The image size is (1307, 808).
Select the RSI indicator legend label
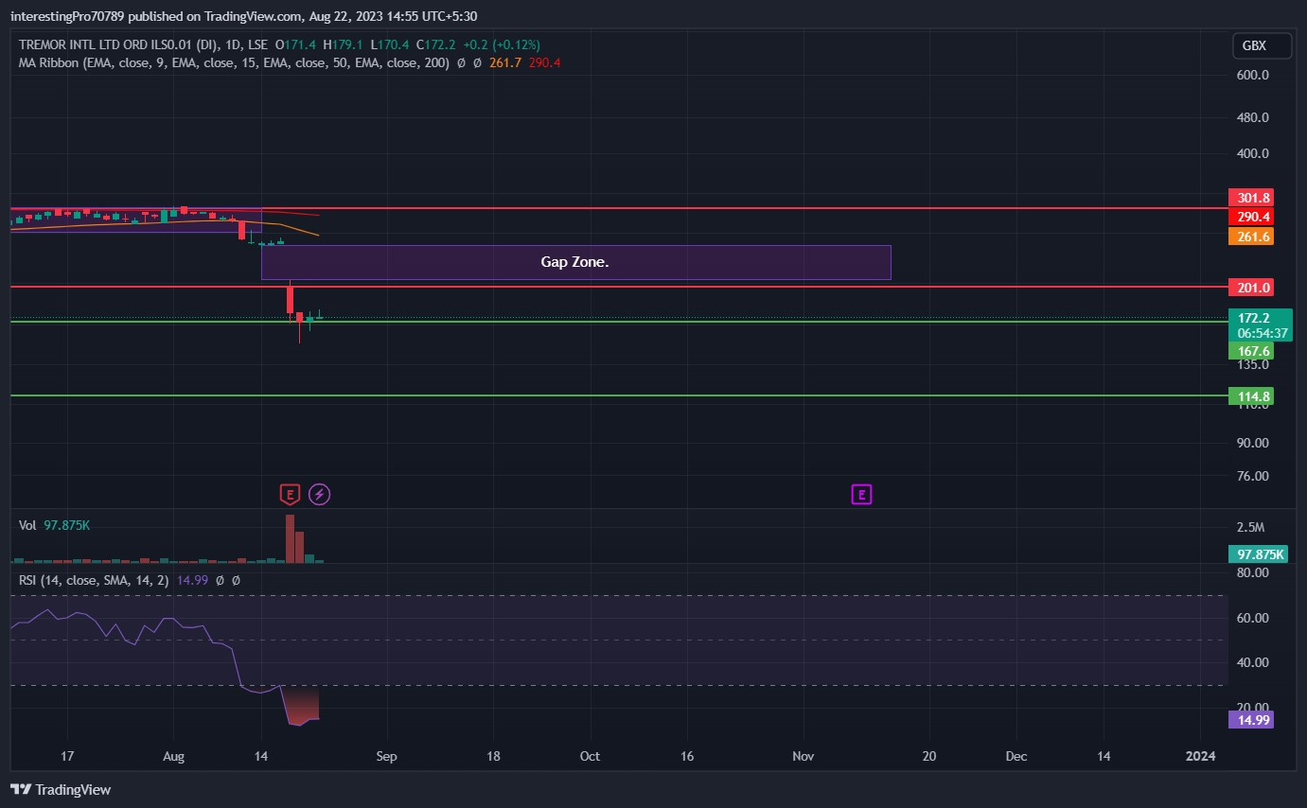point(94,580)
